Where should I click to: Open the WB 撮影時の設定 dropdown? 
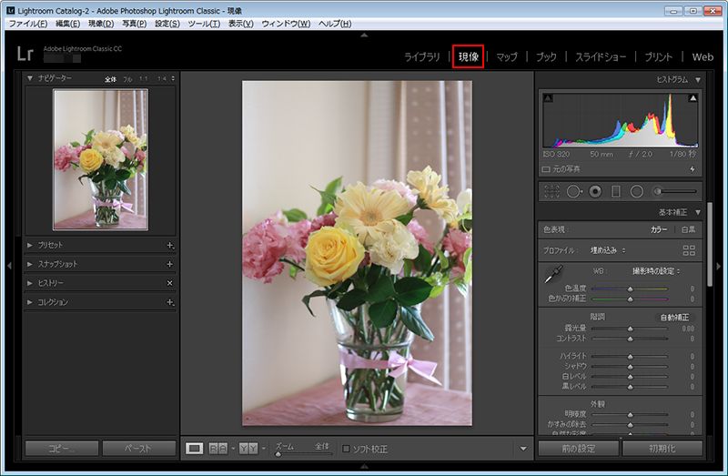tap(656, 270)
